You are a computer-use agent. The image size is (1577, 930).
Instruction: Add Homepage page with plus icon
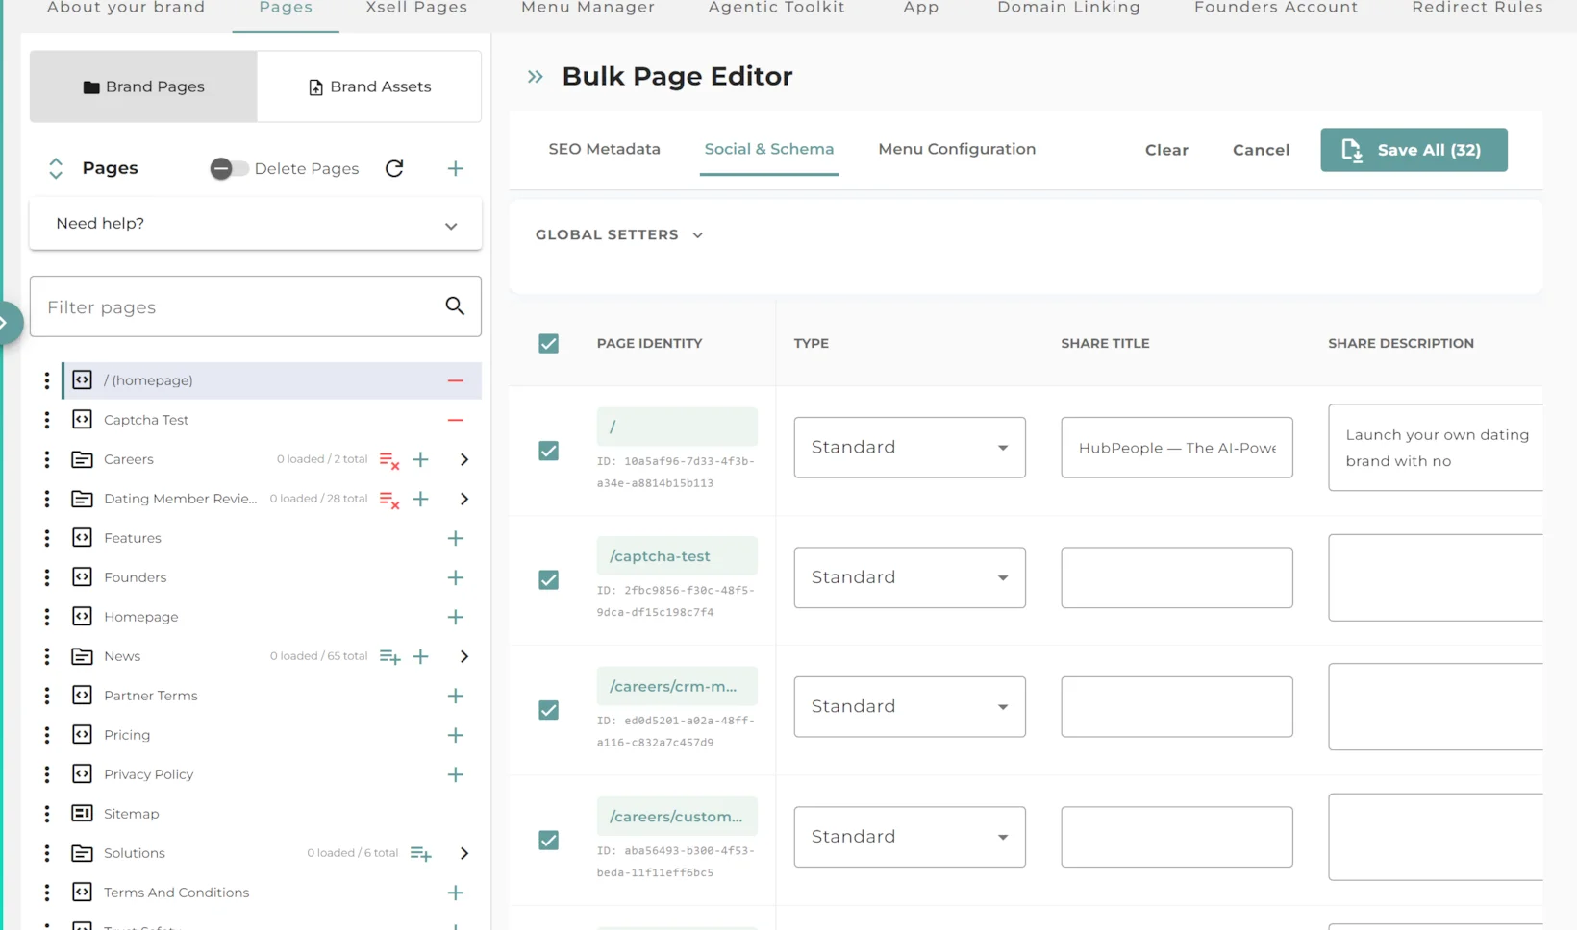click(456, 617)
